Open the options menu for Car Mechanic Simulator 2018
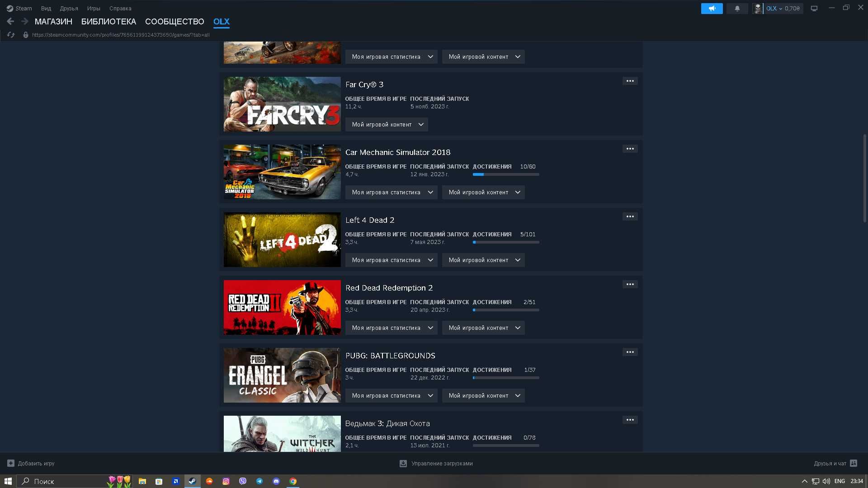Image resolution: width=868 pixels, height=488 pixels. pyautogui.click(x=630, y=149)
